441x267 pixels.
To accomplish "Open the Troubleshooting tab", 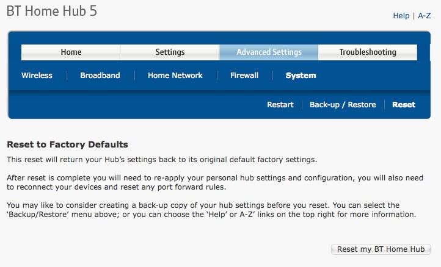I will click(368, 52).
